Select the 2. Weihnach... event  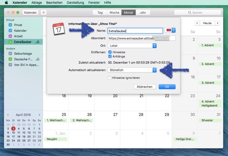pos(81,120)
